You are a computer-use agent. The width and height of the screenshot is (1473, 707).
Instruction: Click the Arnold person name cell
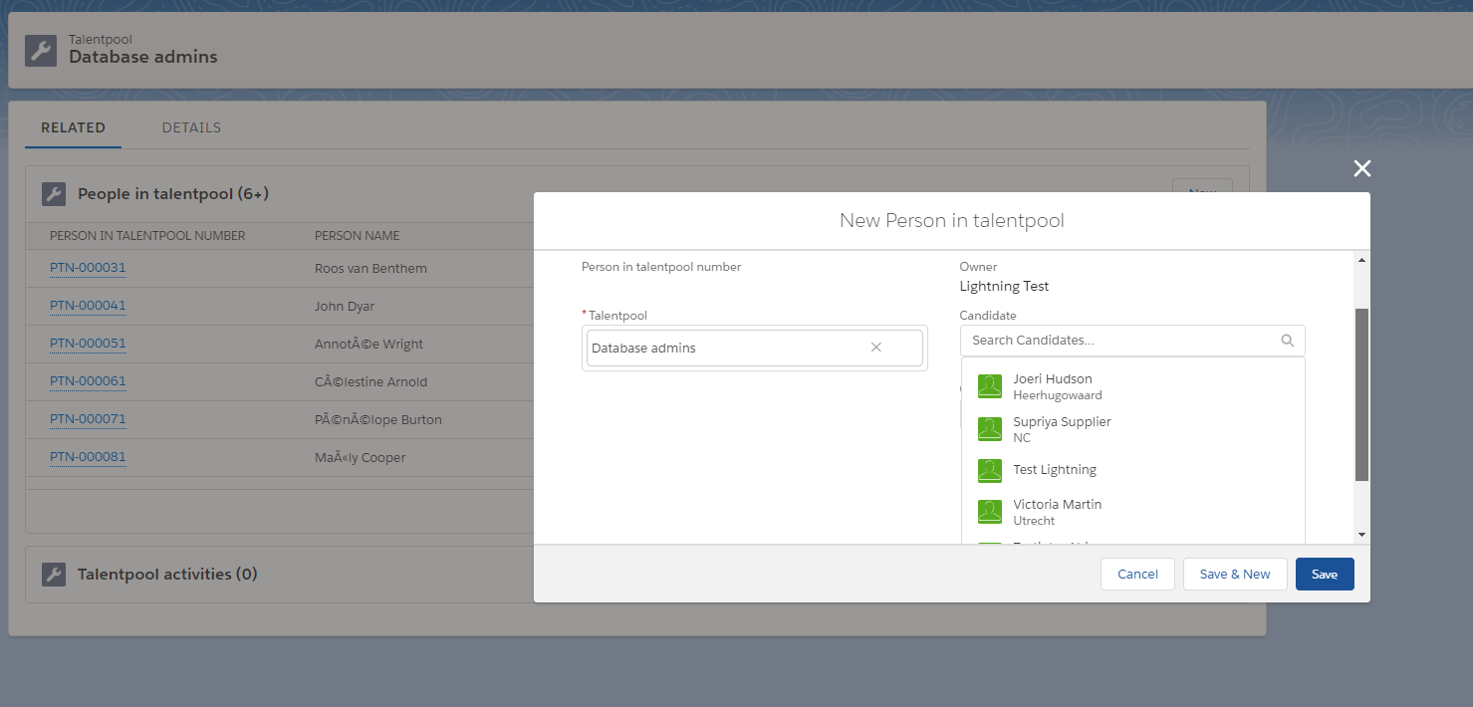click(371, 382)
